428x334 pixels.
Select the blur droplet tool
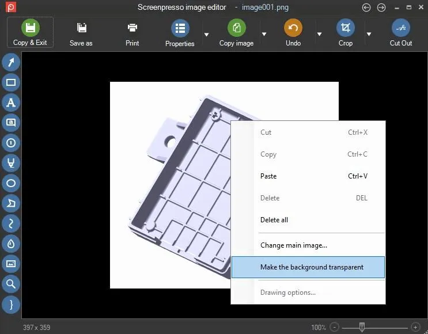coord(10,244)
